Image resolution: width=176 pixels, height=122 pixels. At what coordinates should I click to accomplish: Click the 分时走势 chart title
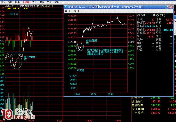9,6
